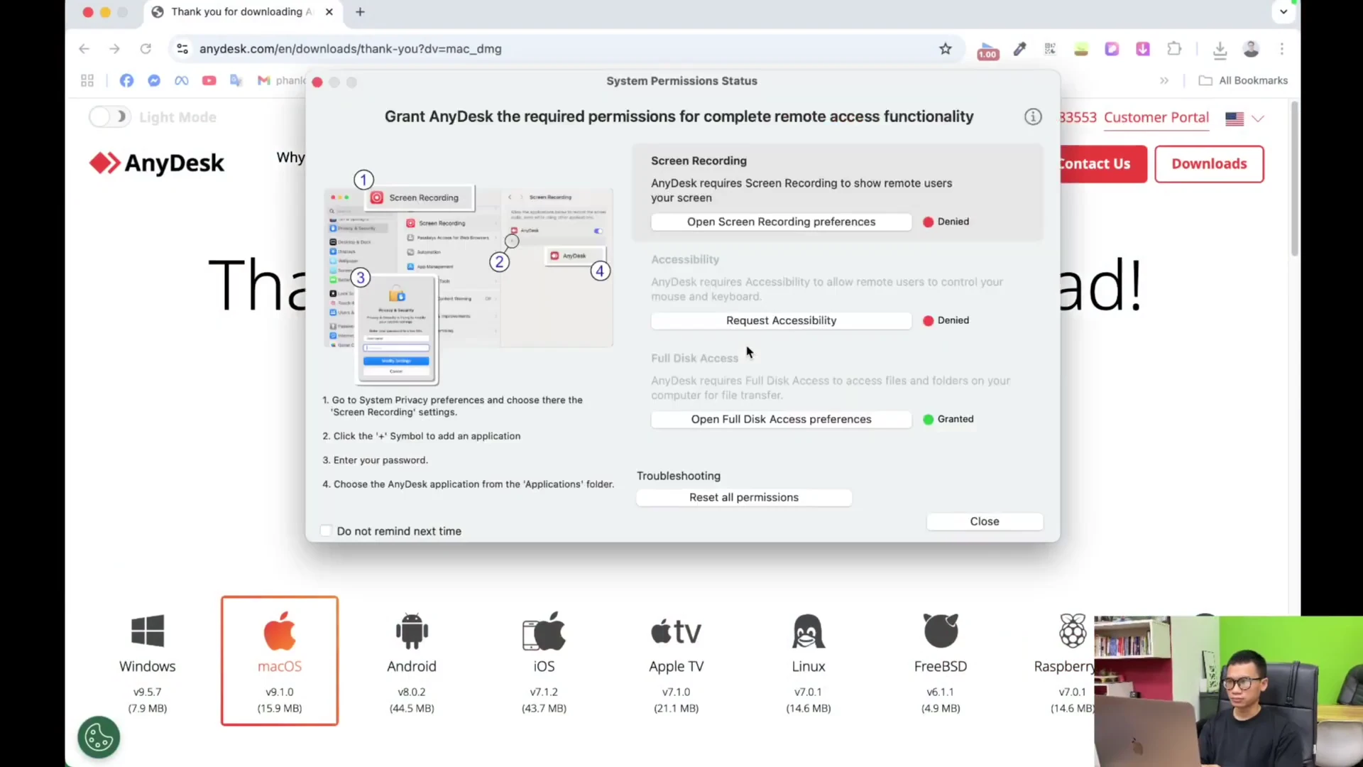Open the Meta bookmark
This screenshot has height=767, width=1363.
coord(182,81)
